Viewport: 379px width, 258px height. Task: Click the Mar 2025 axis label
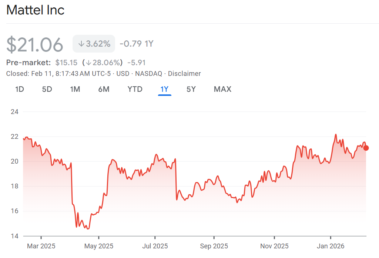tap(41, 246)
